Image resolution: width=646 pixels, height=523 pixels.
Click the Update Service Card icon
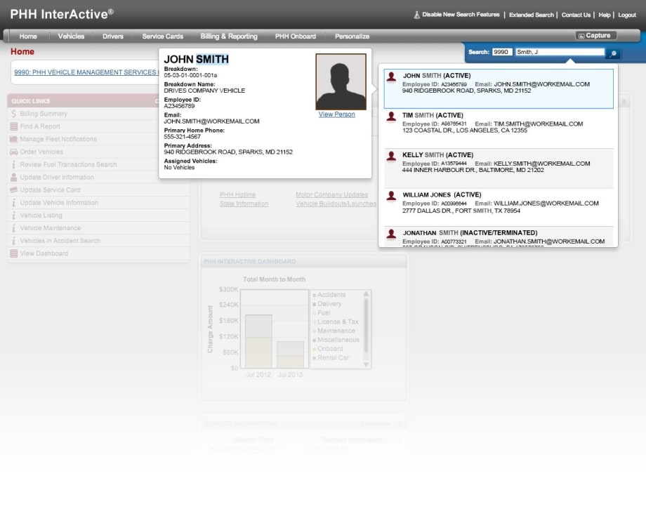[x=13, y=190]
